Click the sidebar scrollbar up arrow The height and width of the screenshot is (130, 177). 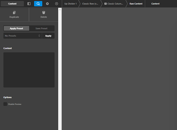[x=60, y=9]
